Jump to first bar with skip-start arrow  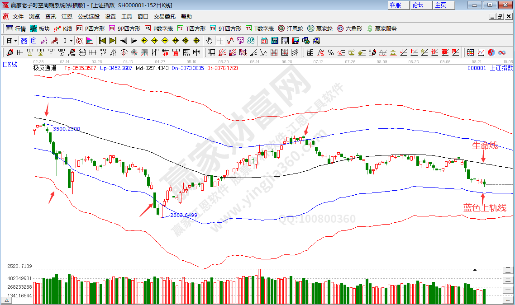point(102,41)
